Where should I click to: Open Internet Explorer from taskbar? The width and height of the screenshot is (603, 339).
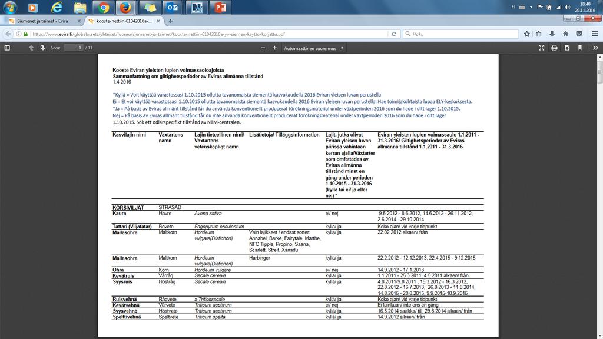pyautogui.click(x=57, y=7)
